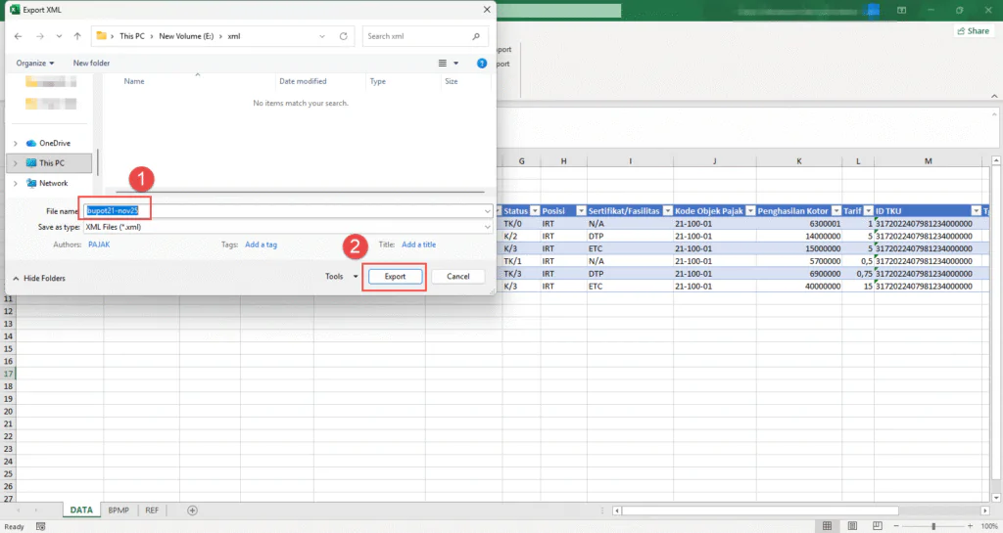
Task: Select Network in the navigation pane
Action: click(47, 183)
